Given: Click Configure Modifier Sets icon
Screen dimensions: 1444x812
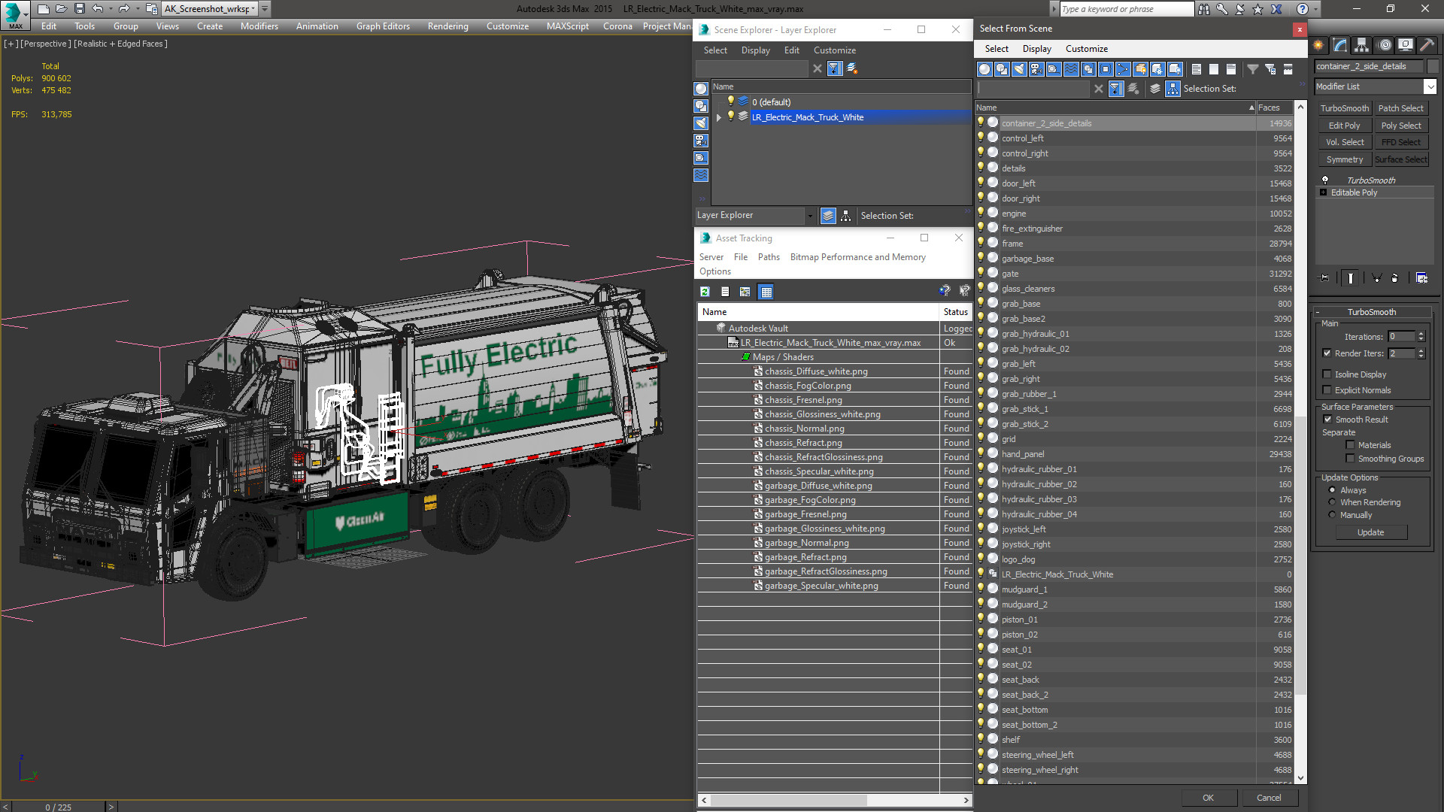Looking at the screenshot, I should click(1421, 278).
